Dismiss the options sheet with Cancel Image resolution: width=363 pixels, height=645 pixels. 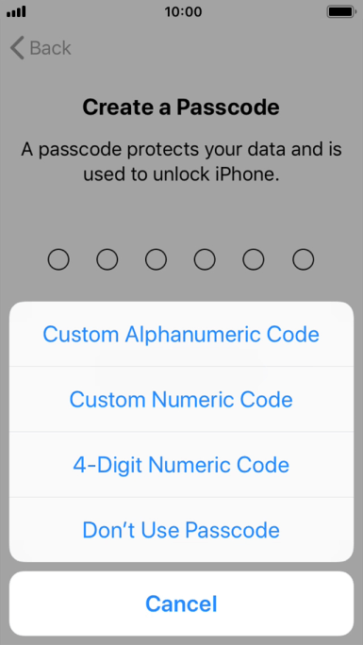click(181, 604)
